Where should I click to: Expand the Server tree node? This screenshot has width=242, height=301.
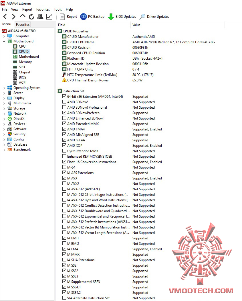[4, 93]
